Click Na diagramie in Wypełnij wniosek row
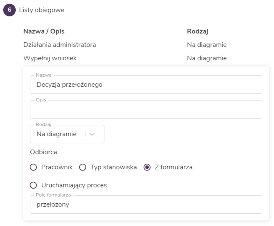This screenshot has width=274, height=226. 207,58
